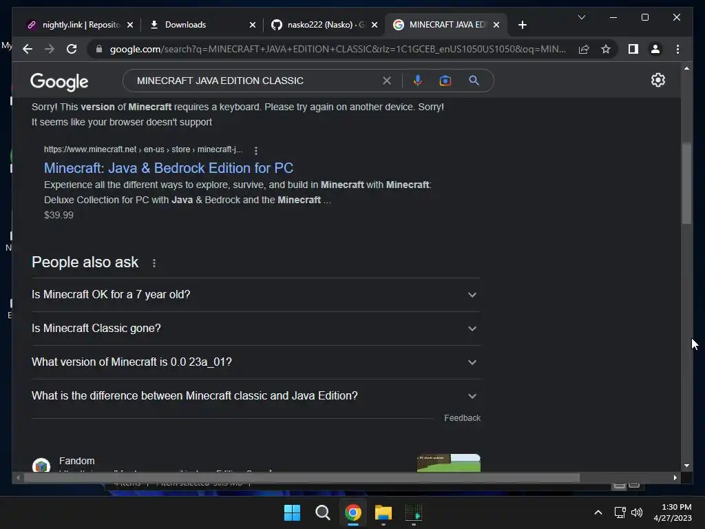This screenshot has height=529, width=705.
Task: Open the Fandom result site name
Action: tap(77, 461)
